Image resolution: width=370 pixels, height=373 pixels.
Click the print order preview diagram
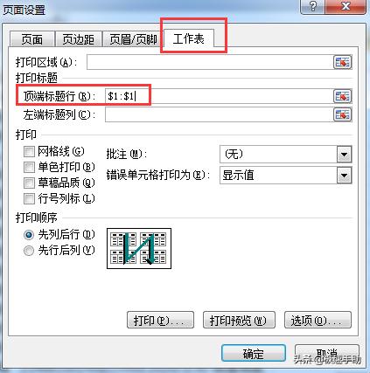click(139, 248)
